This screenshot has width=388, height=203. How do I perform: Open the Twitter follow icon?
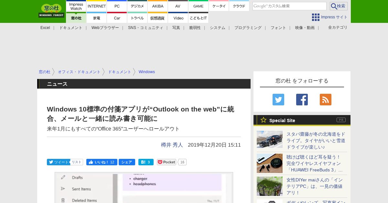[278, 100]
